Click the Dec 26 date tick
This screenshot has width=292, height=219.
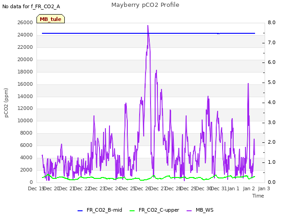[x=143, y=188]
